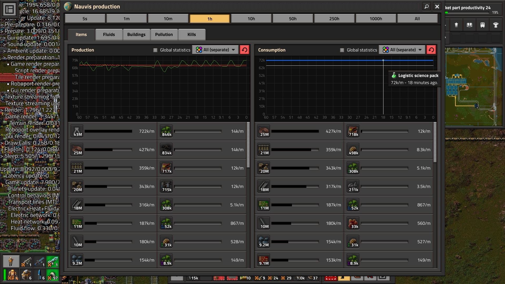Reset the Consumption graph selection
This screenshot has height=284, width=505.
(x=431, y=50)
